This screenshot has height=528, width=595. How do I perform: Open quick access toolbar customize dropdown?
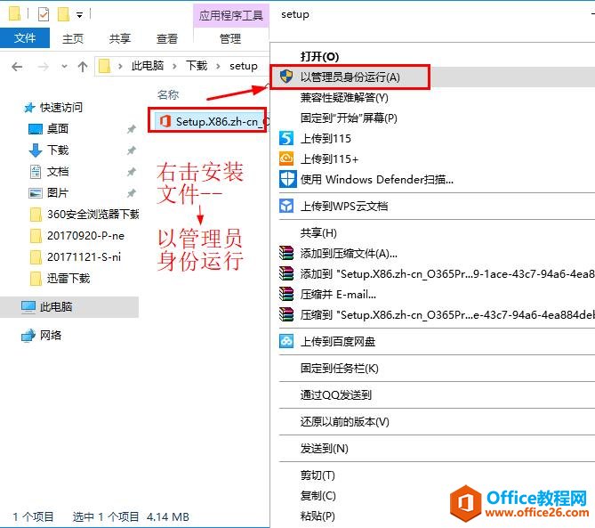pyautogui.click(x=80, y=15)
